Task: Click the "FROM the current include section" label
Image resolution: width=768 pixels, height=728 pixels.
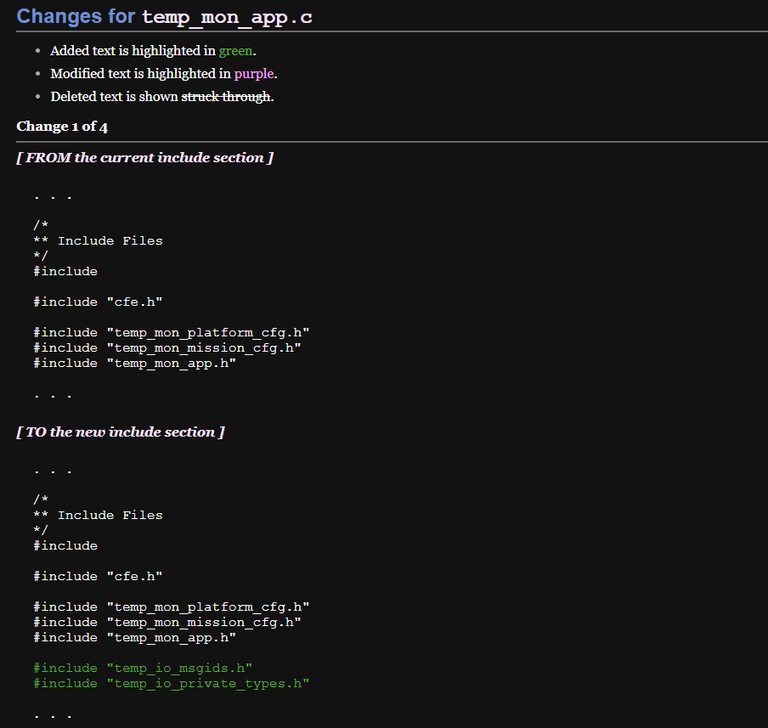Action: [x=144, y=158]
